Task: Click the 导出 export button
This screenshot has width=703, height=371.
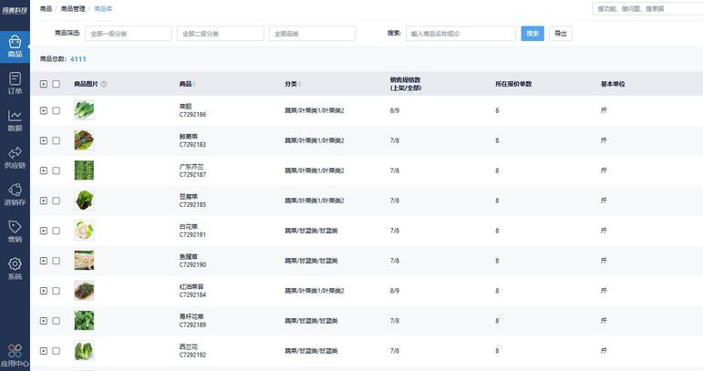Action: [x=561, y=34]
